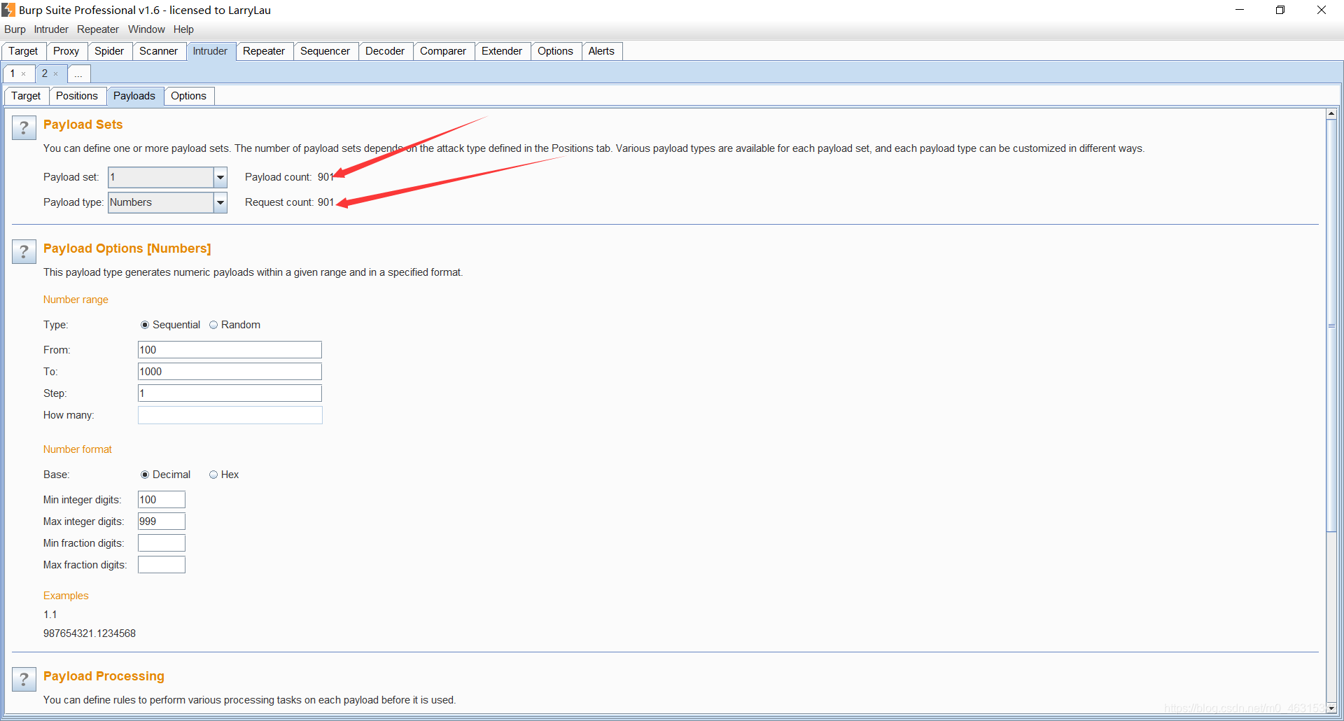Select the Random number range type
The image size is (1344, 721).
click(x=214, y=324)
